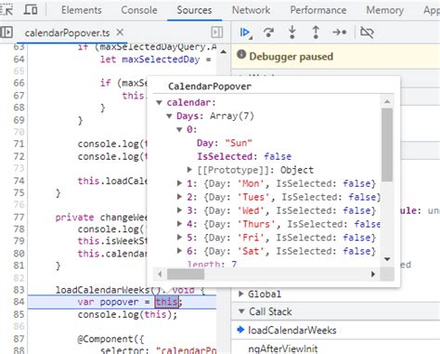
Task: Expand array item 1 with 'Mon'
Action: pyautogui.click(x=179, y=183)
